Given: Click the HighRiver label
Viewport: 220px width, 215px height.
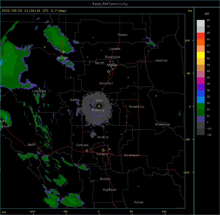Looking at the screenshot, I should [x=110, y=190].
